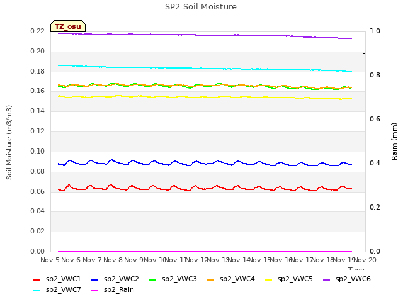Click the 1.0 right axis value
This screenshot has width=403, height=302.
375,31
